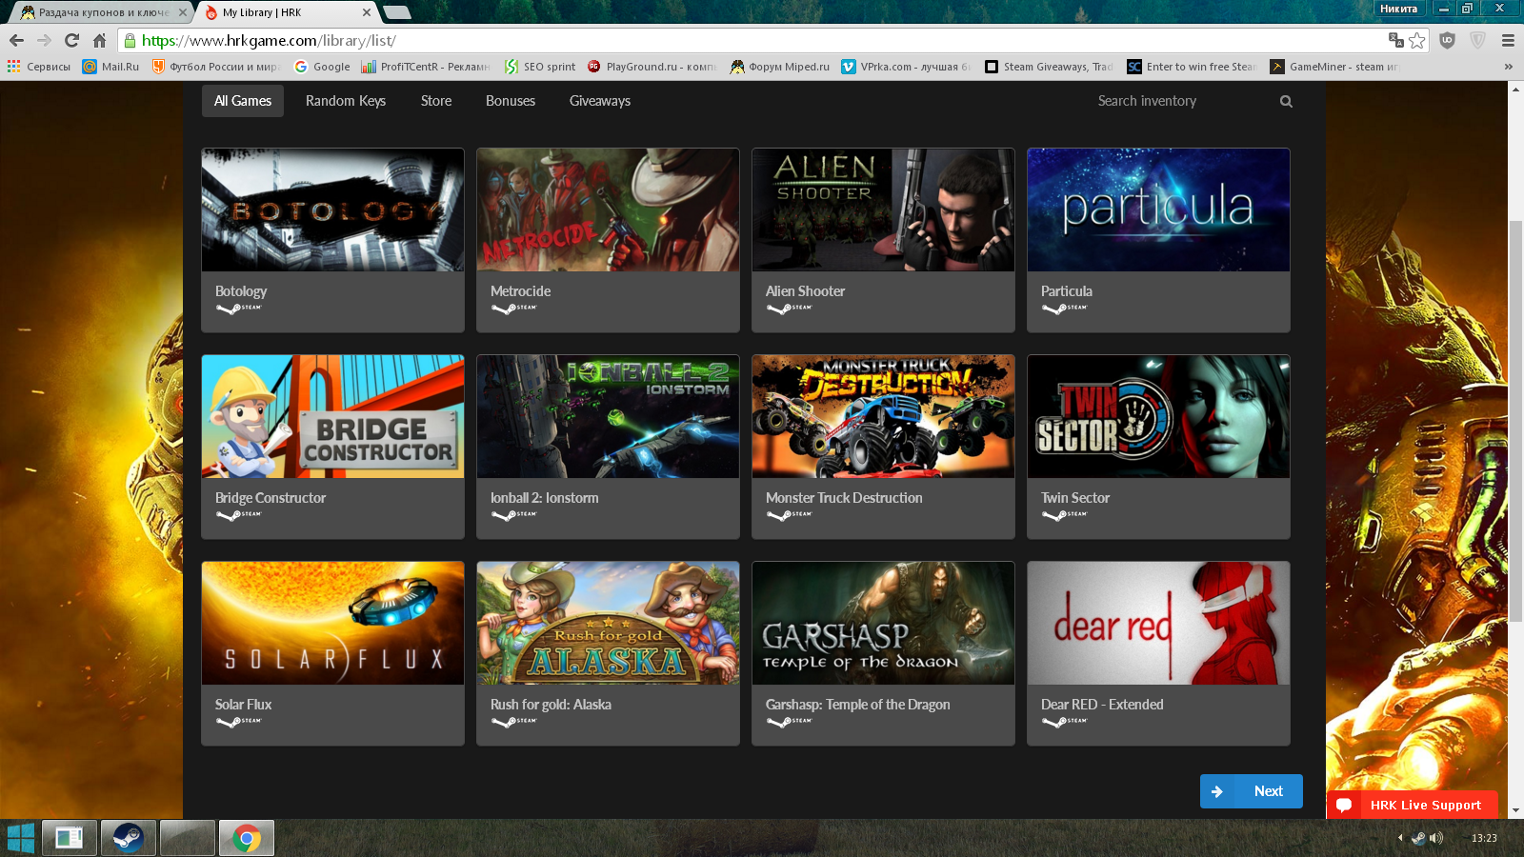
Task: Open the Mail.Ru bookmark
Action: (x=110, y=67)
